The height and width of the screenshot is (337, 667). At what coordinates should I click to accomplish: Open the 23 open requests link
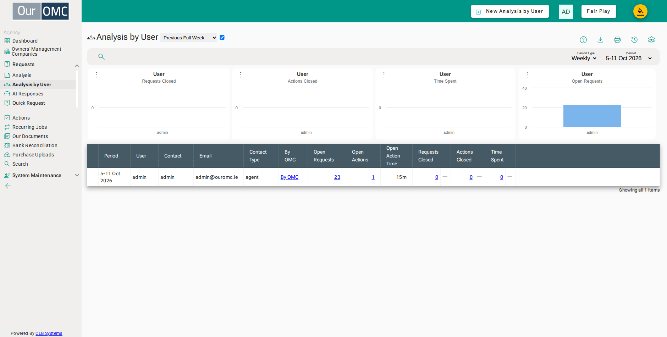pos(337,177)
